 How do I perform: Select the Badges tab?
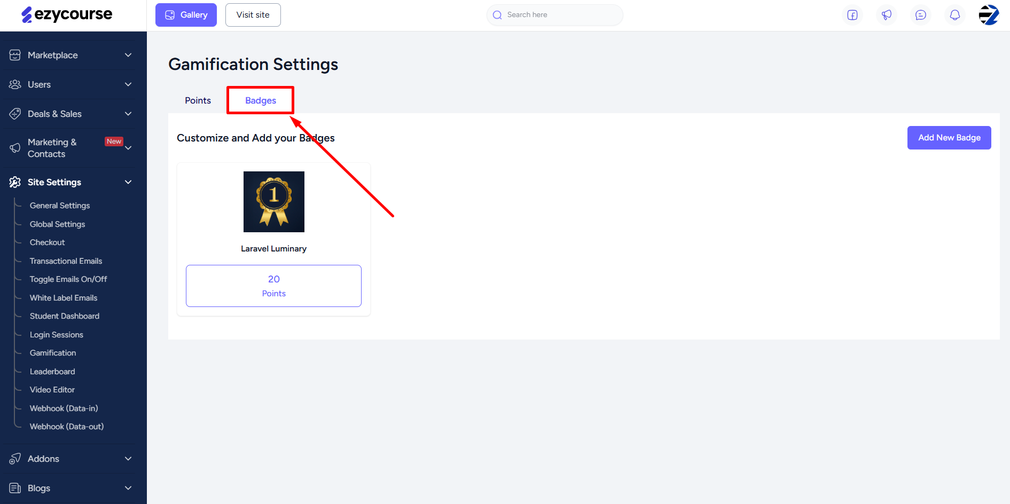coord(261,100)
